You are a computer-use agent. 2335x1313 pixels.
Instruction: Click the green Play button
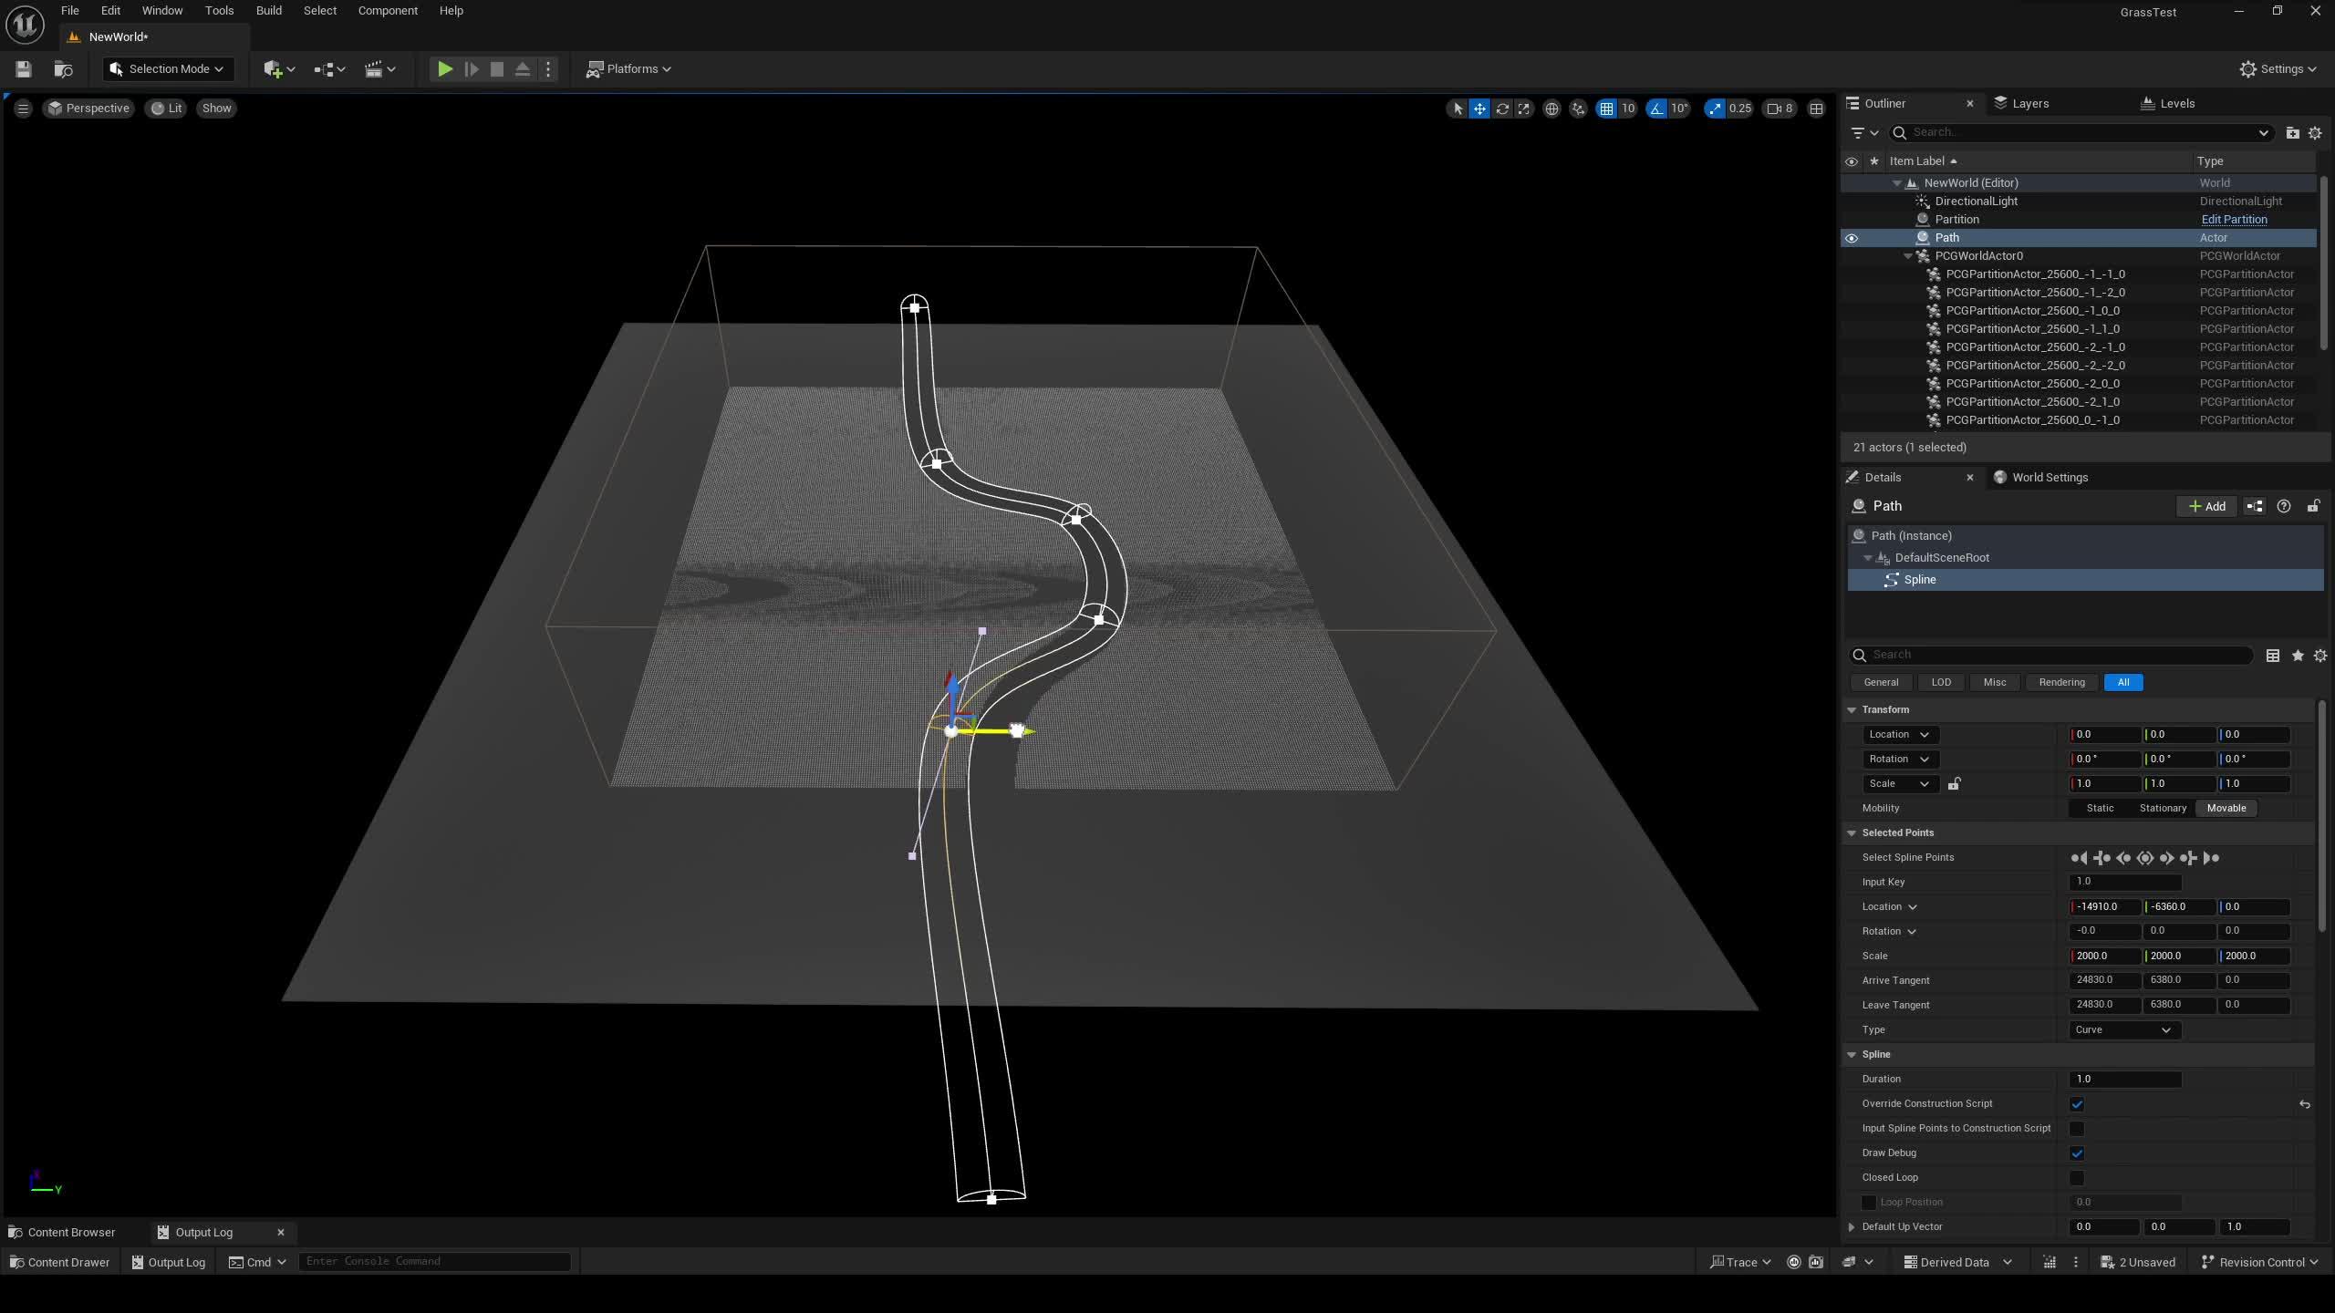pos(444,69)
